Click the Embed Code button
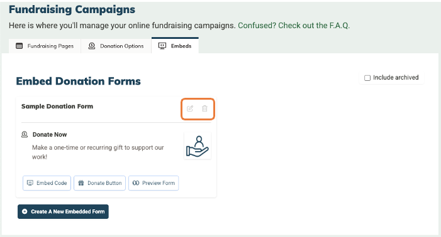Viewport: 441px width, 237px height. (47, 183)
